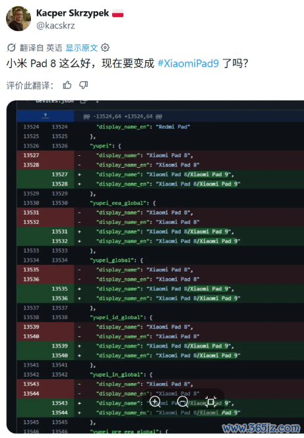Click removed line number 13527
This screenshot has width=304, height=438.
click(31, 155)
